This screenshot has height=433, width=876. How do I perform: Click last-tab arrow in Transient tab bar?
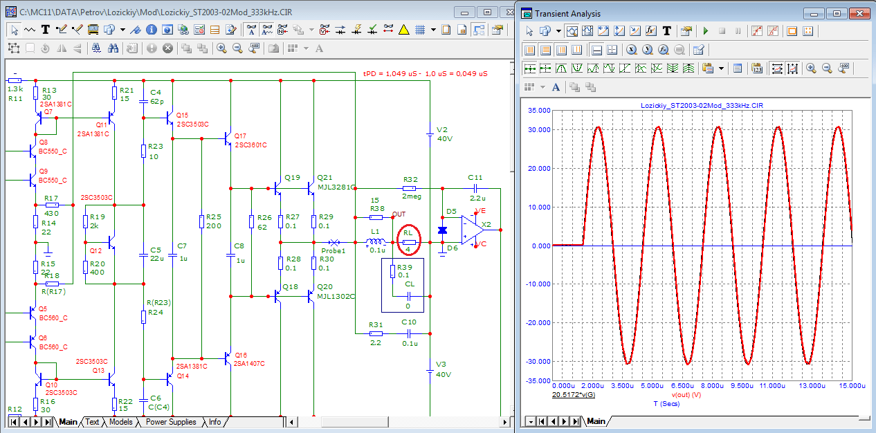574,421
